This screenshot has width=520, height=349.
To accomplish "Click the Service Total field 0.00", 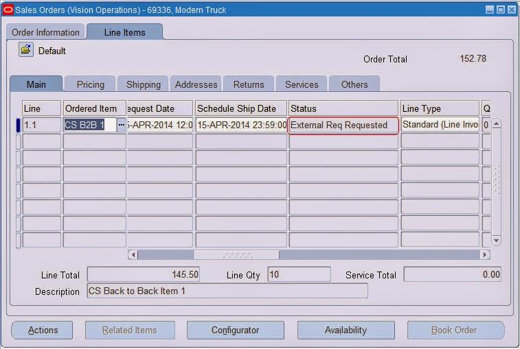I will (x=453, y=274).
